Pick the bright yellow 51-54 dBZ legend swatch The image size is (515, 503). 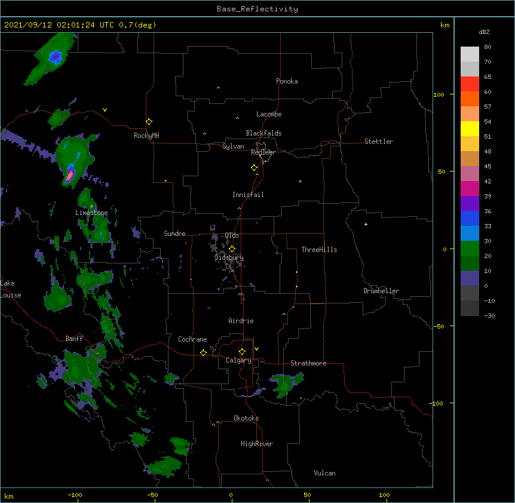470,128
